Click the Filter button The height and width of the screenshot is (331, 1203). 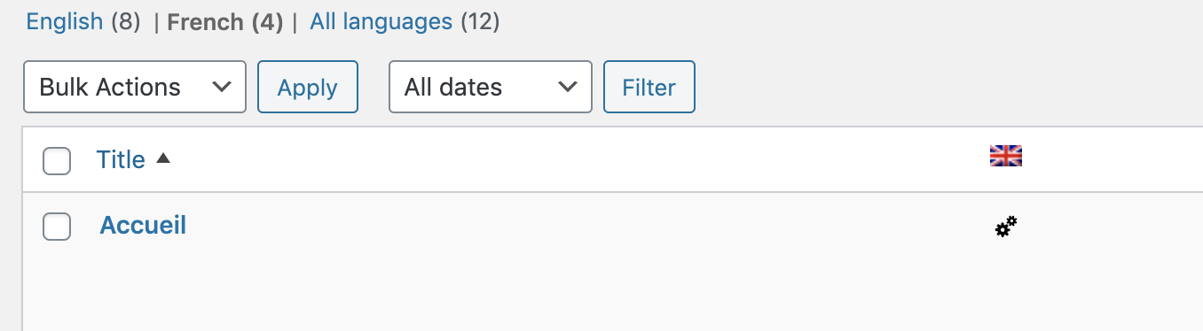tap(649, 87)
